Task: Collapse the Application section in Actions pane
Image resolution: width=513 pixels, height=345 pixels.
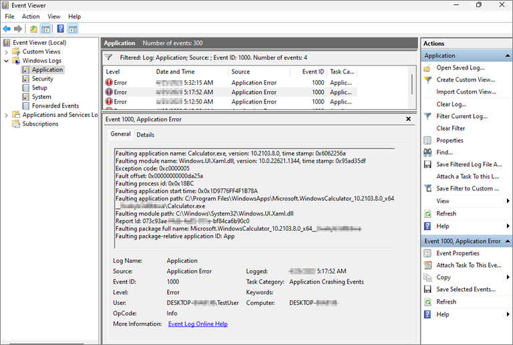Action: tap(508, 55)
